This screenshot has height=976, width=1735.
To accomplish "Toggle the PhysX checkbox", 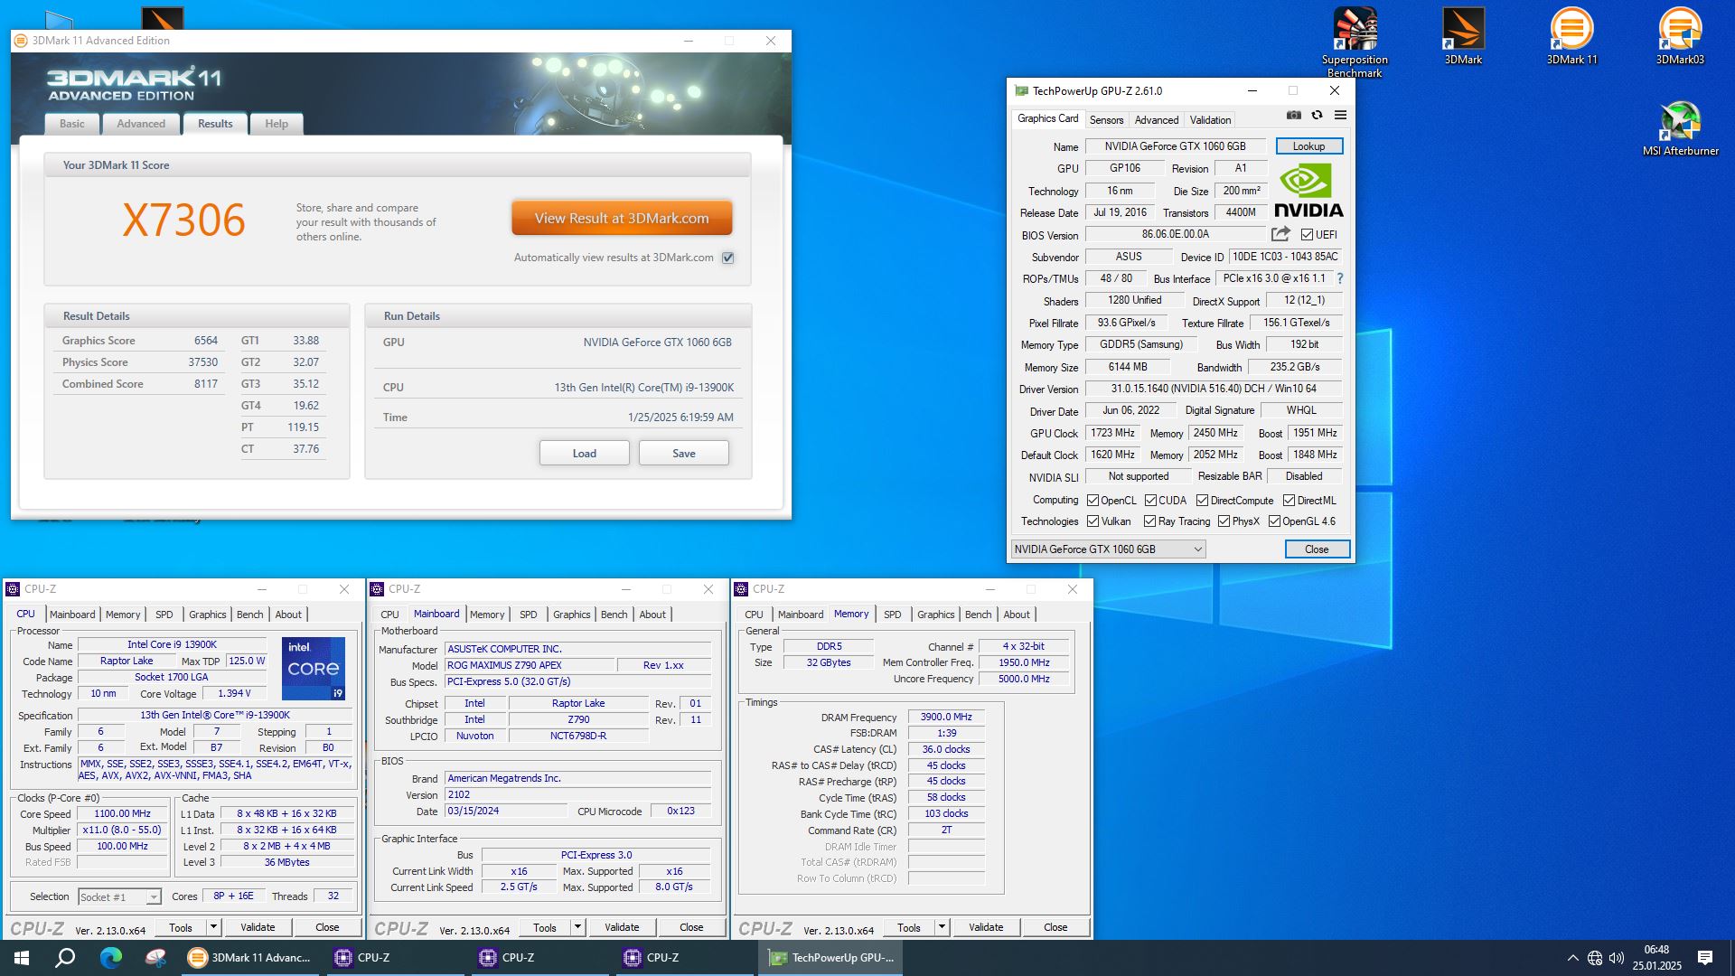I will point(1224,521).
